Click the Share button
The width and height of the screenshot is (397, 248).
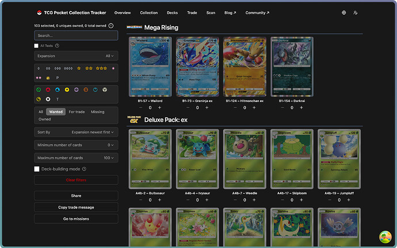(x=76, y=196)
